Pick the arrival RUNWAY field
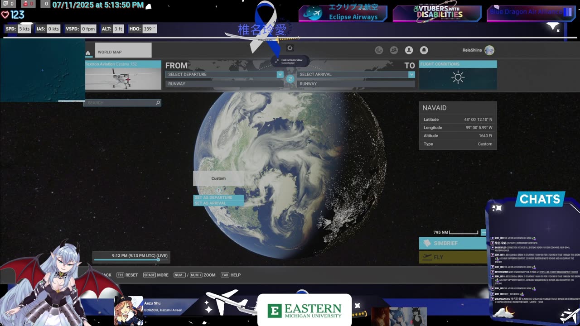This screenshot has width=580, height=326. (356, 84)
